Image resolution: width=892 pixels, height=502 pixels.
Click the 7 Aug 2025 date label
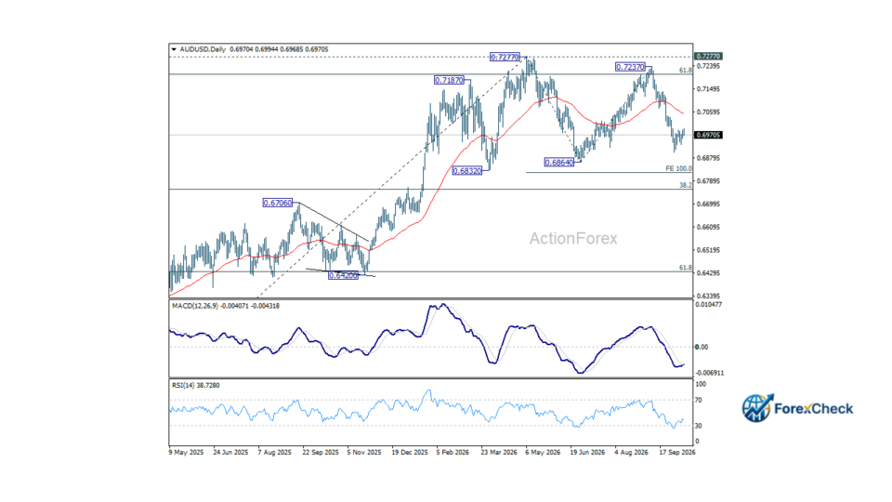(274, 453)
